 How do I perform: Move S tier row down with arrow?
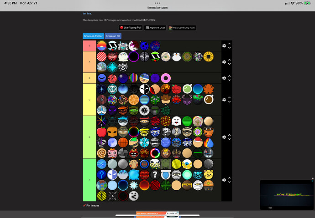click(x=230, y=48)
